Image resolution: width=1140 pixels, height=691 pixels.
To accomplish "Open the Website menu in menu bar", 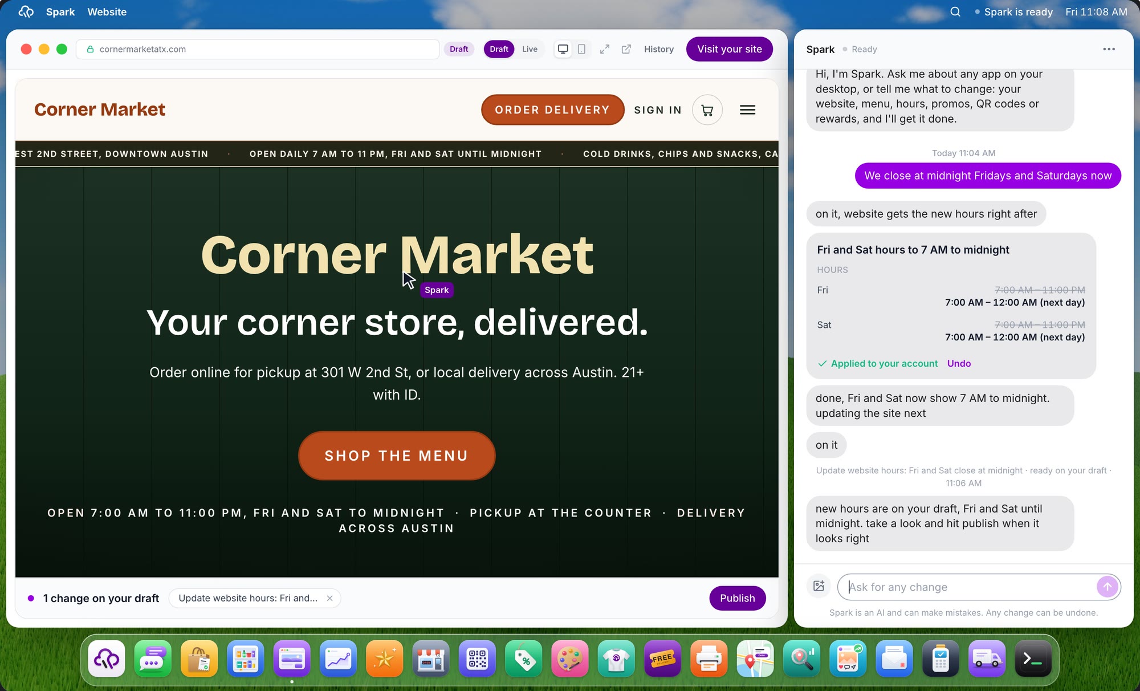I will (107, 12).
